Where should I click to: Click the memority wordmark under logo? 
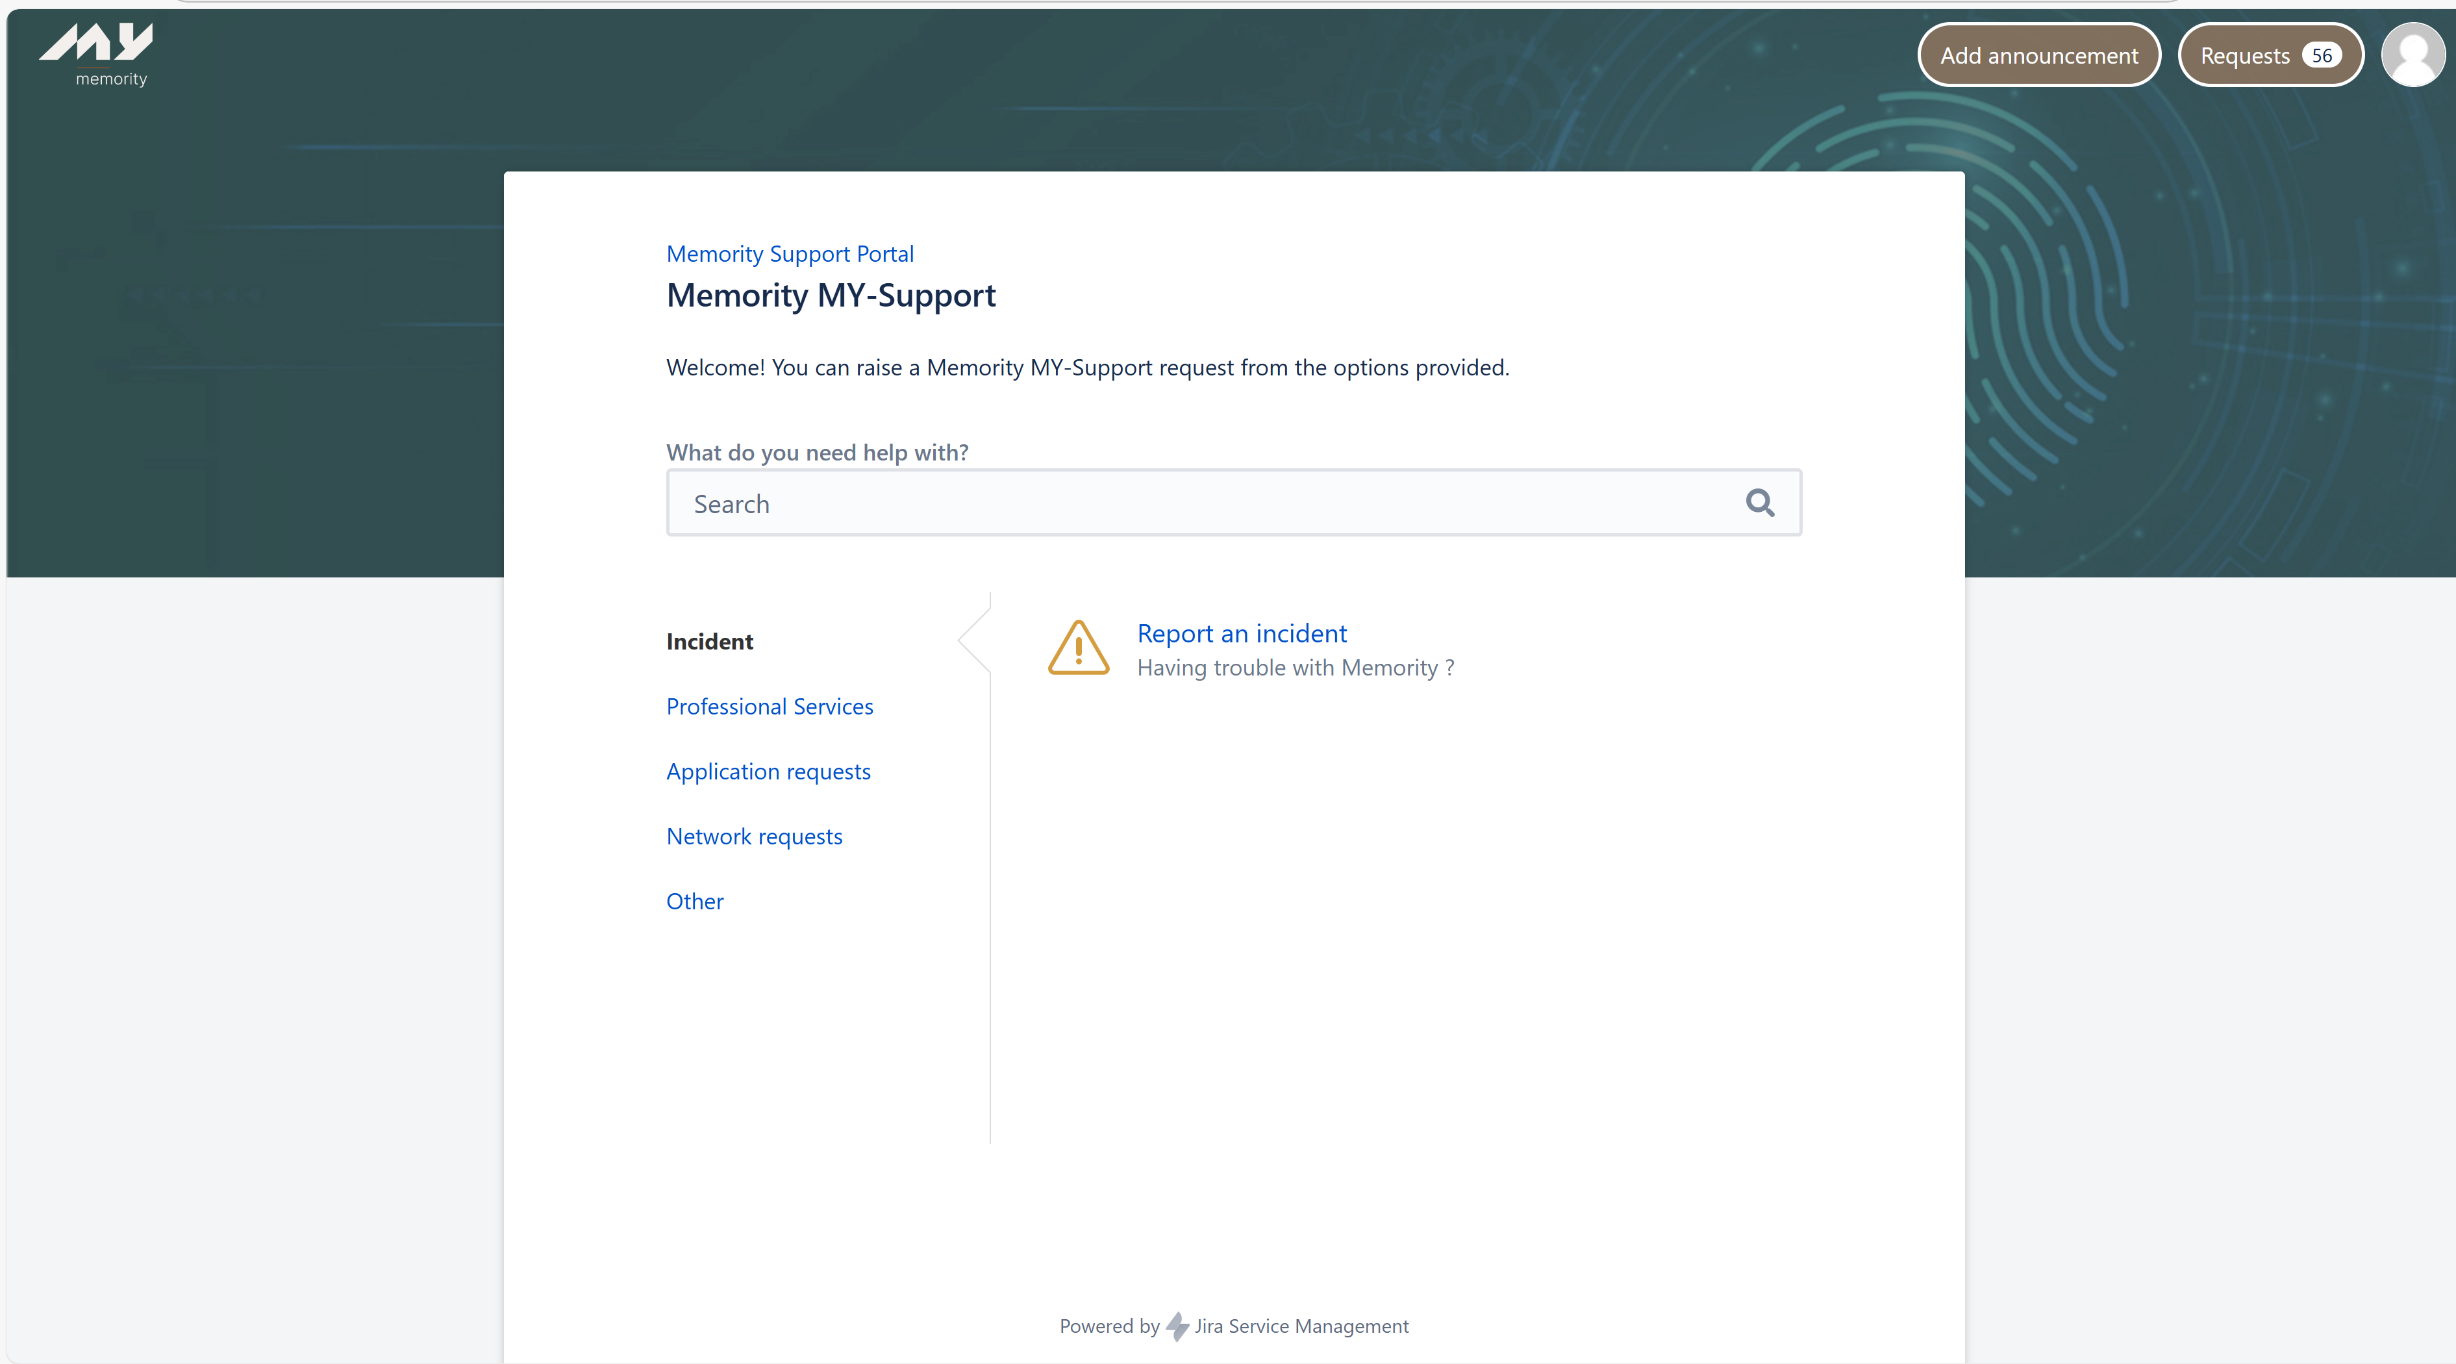point(112,79)
